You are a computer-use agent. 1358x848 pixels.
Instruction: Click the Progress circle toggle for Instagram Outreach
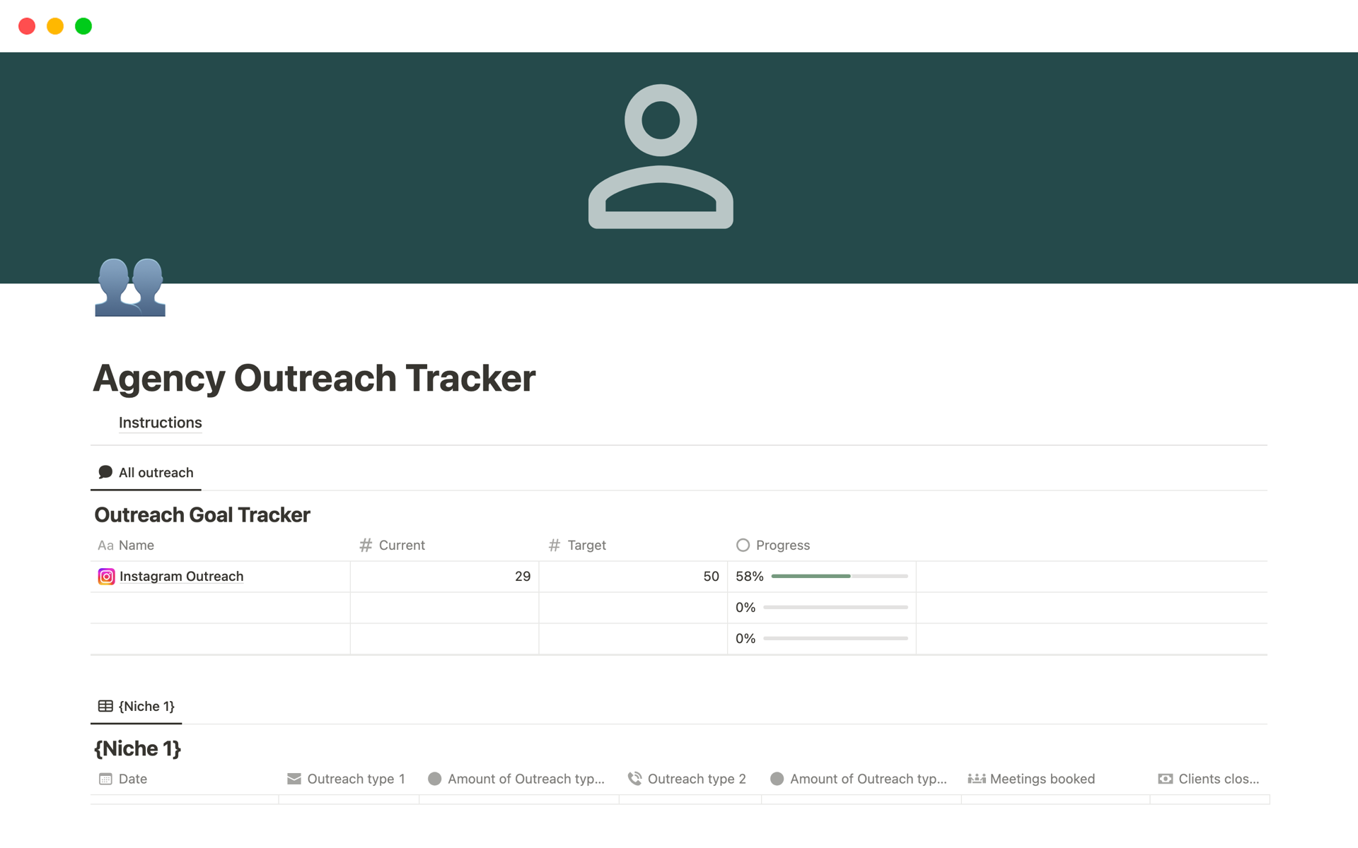click(x=743, y=544)
